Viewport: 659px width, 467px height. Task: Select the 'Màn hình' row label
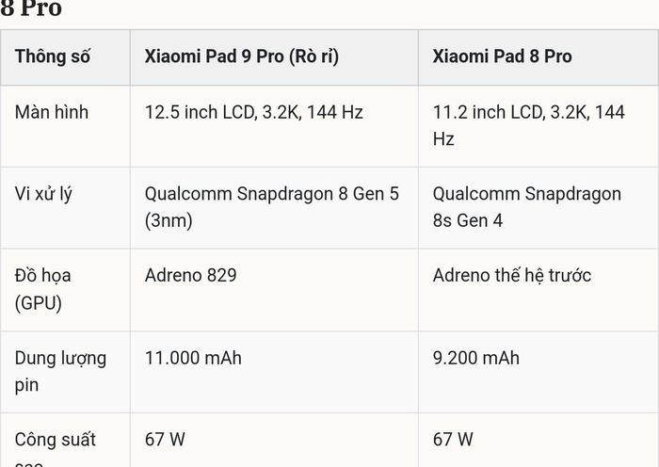[x=52, y=112]
